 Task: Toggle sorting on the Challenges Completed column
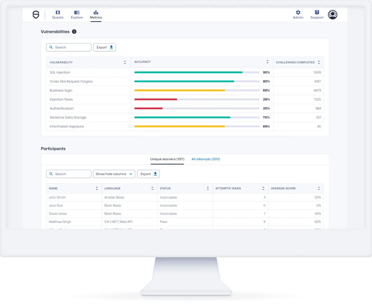click(319, 62)
